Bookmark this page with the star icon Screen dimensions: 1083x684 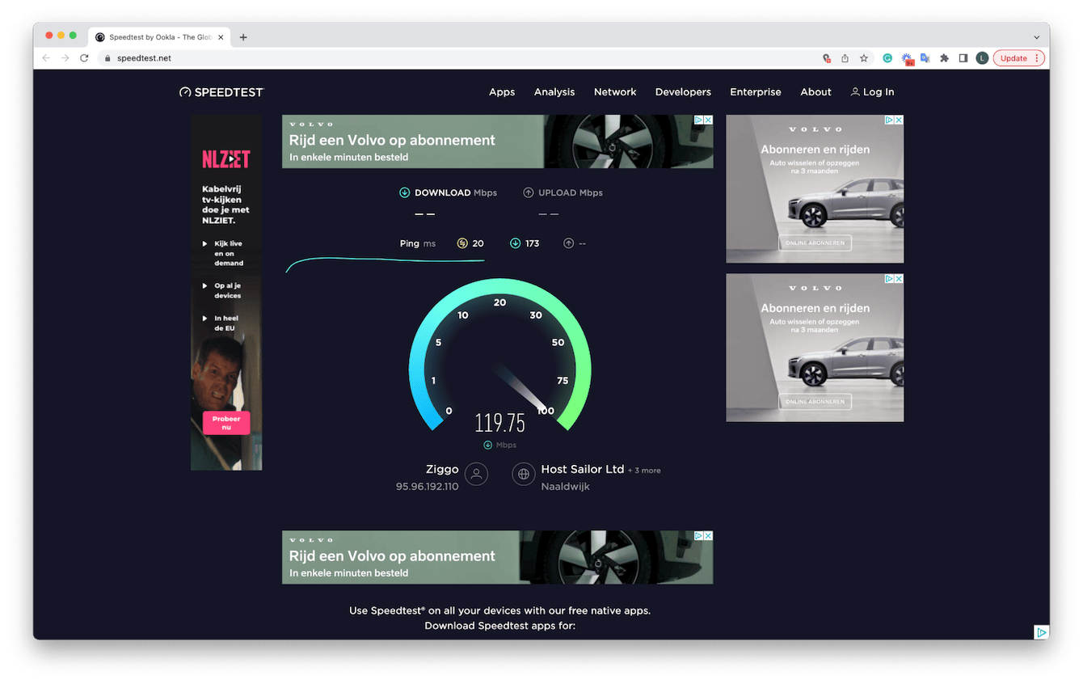coord(864,58)
